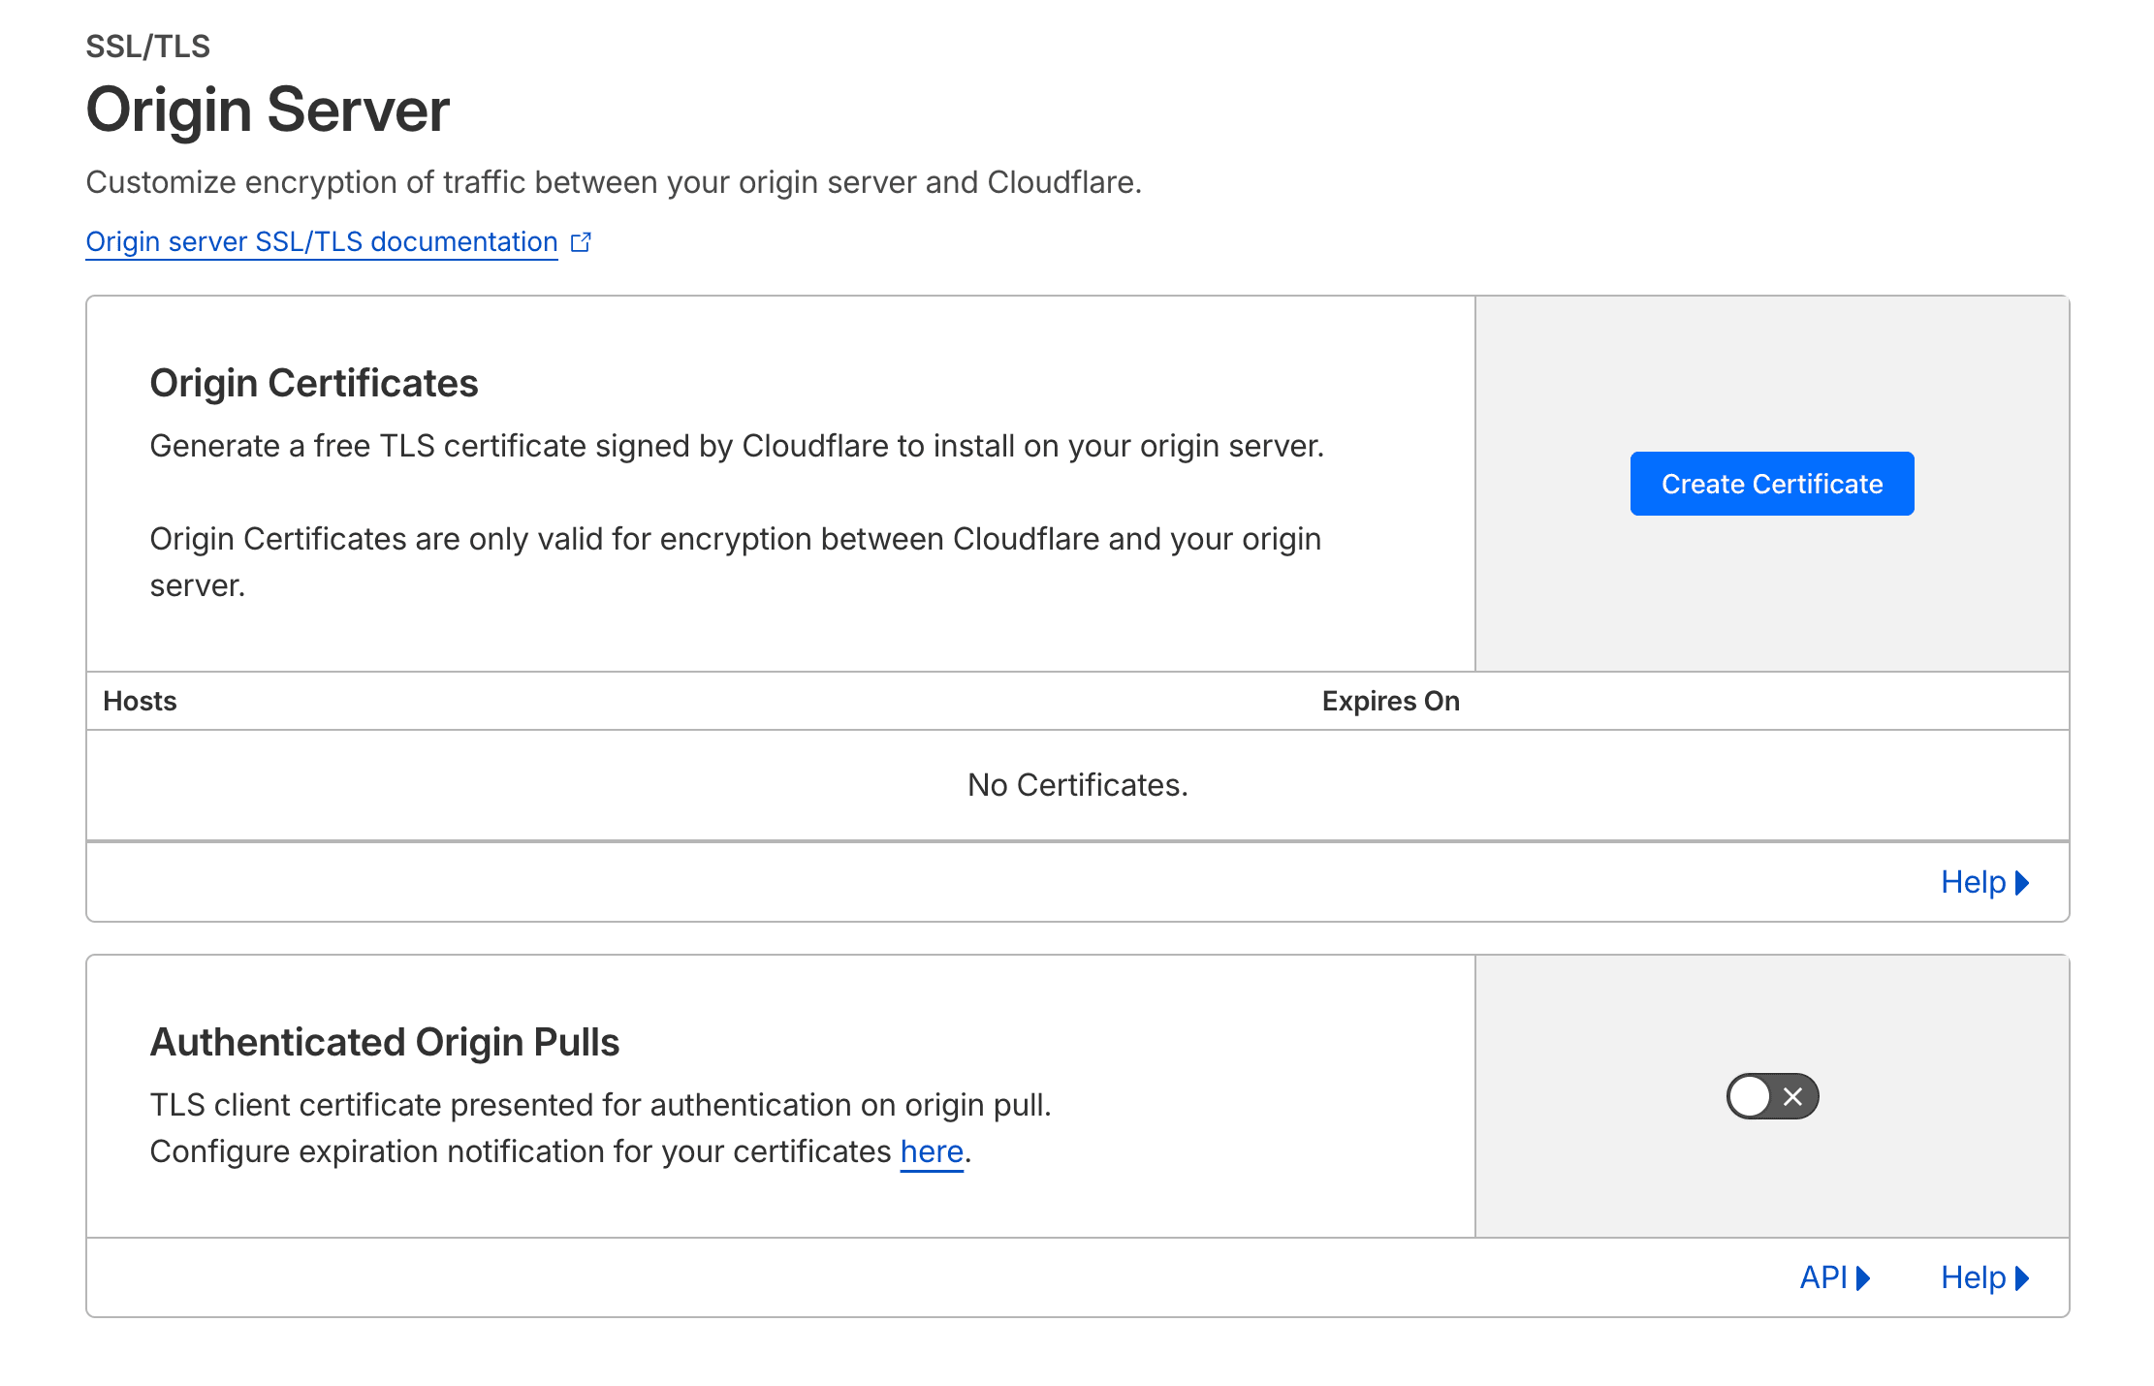Select the SSL/TLS breadcrumb label
2154x1386 pixels.
click(x=147, y=45)
